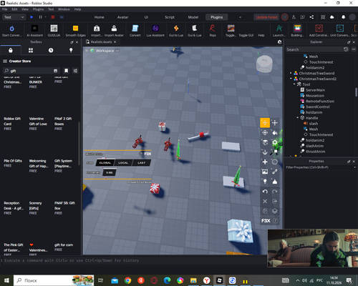Click the F3X Delete X icon
Image resolution: width=358 pixels, height=286 pixels.
(265, 201)
